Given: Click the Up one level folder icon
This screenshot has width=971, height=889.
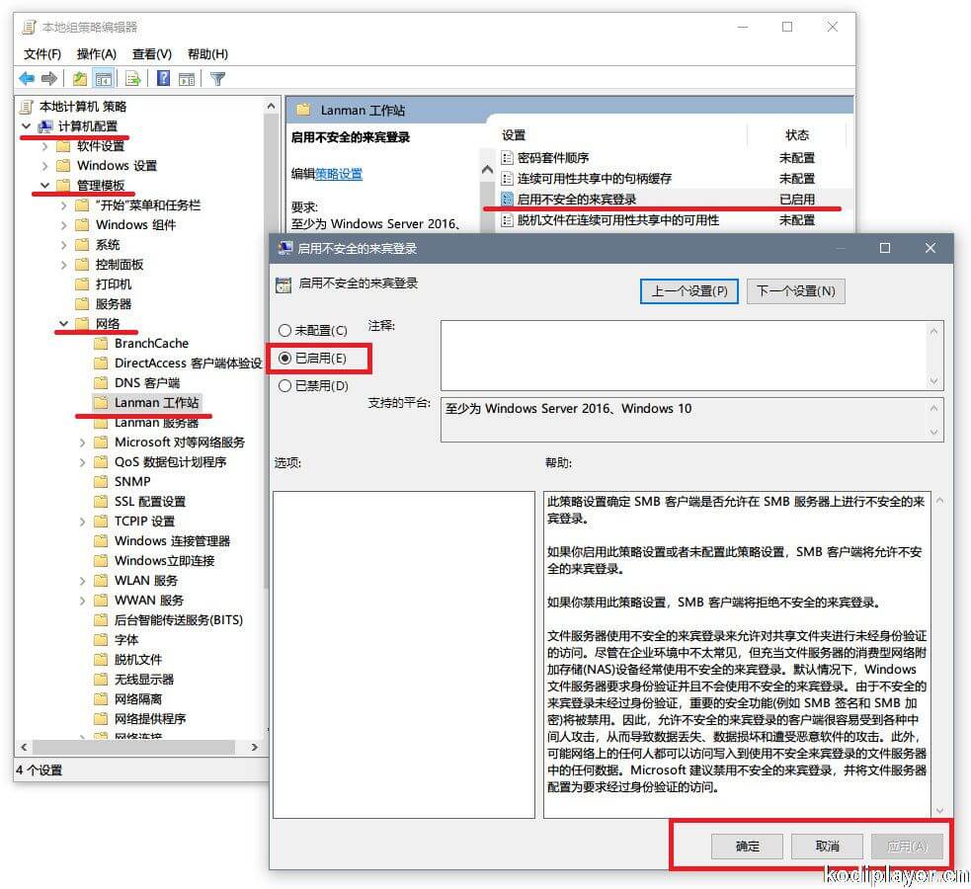Looking at the screenshot, I should tap(80, 79).
